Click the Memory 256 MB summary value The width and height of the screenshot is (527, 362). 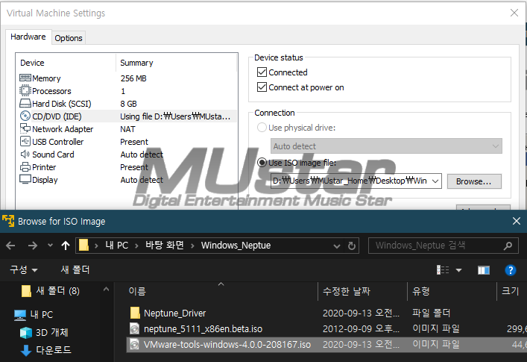pyautogui.click(x=133, y=78)
